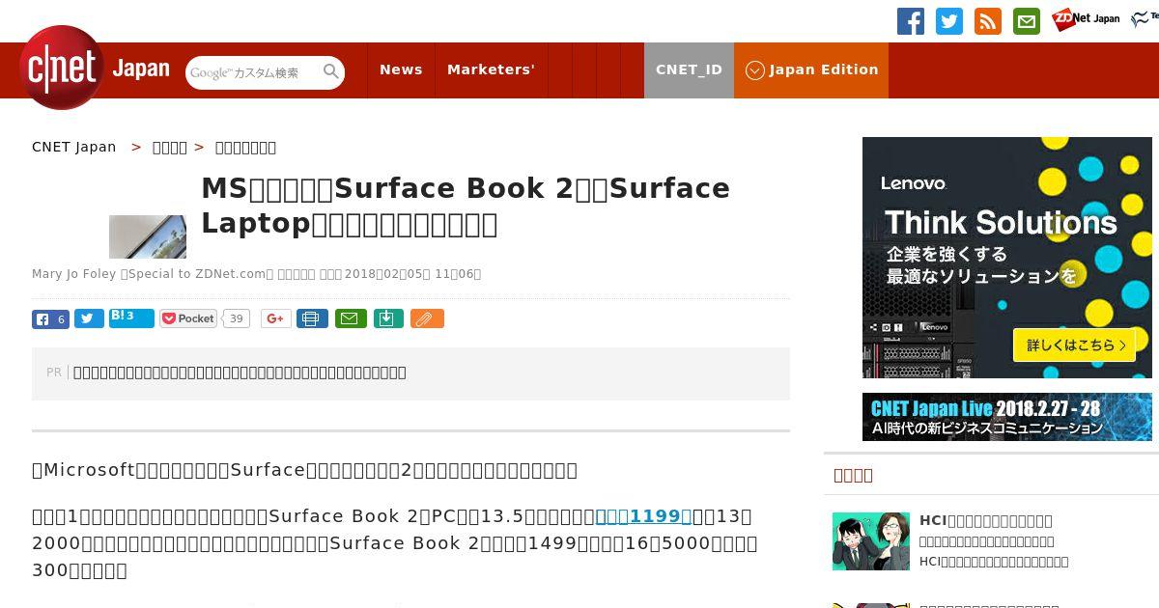The width and height of the screenshot is (1159, 608).
Task: Click the second breadcrumb category link
Action: click(x=170, y=147)
